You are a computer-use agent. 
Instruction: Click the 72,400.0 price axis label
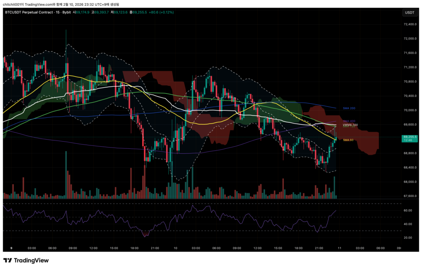click(410, 24)
